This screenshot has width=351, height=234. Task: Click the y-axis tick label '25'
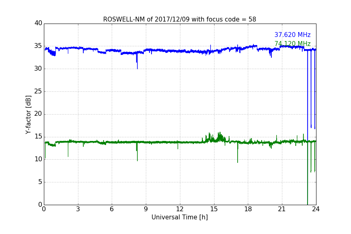(x=38, y=91)
